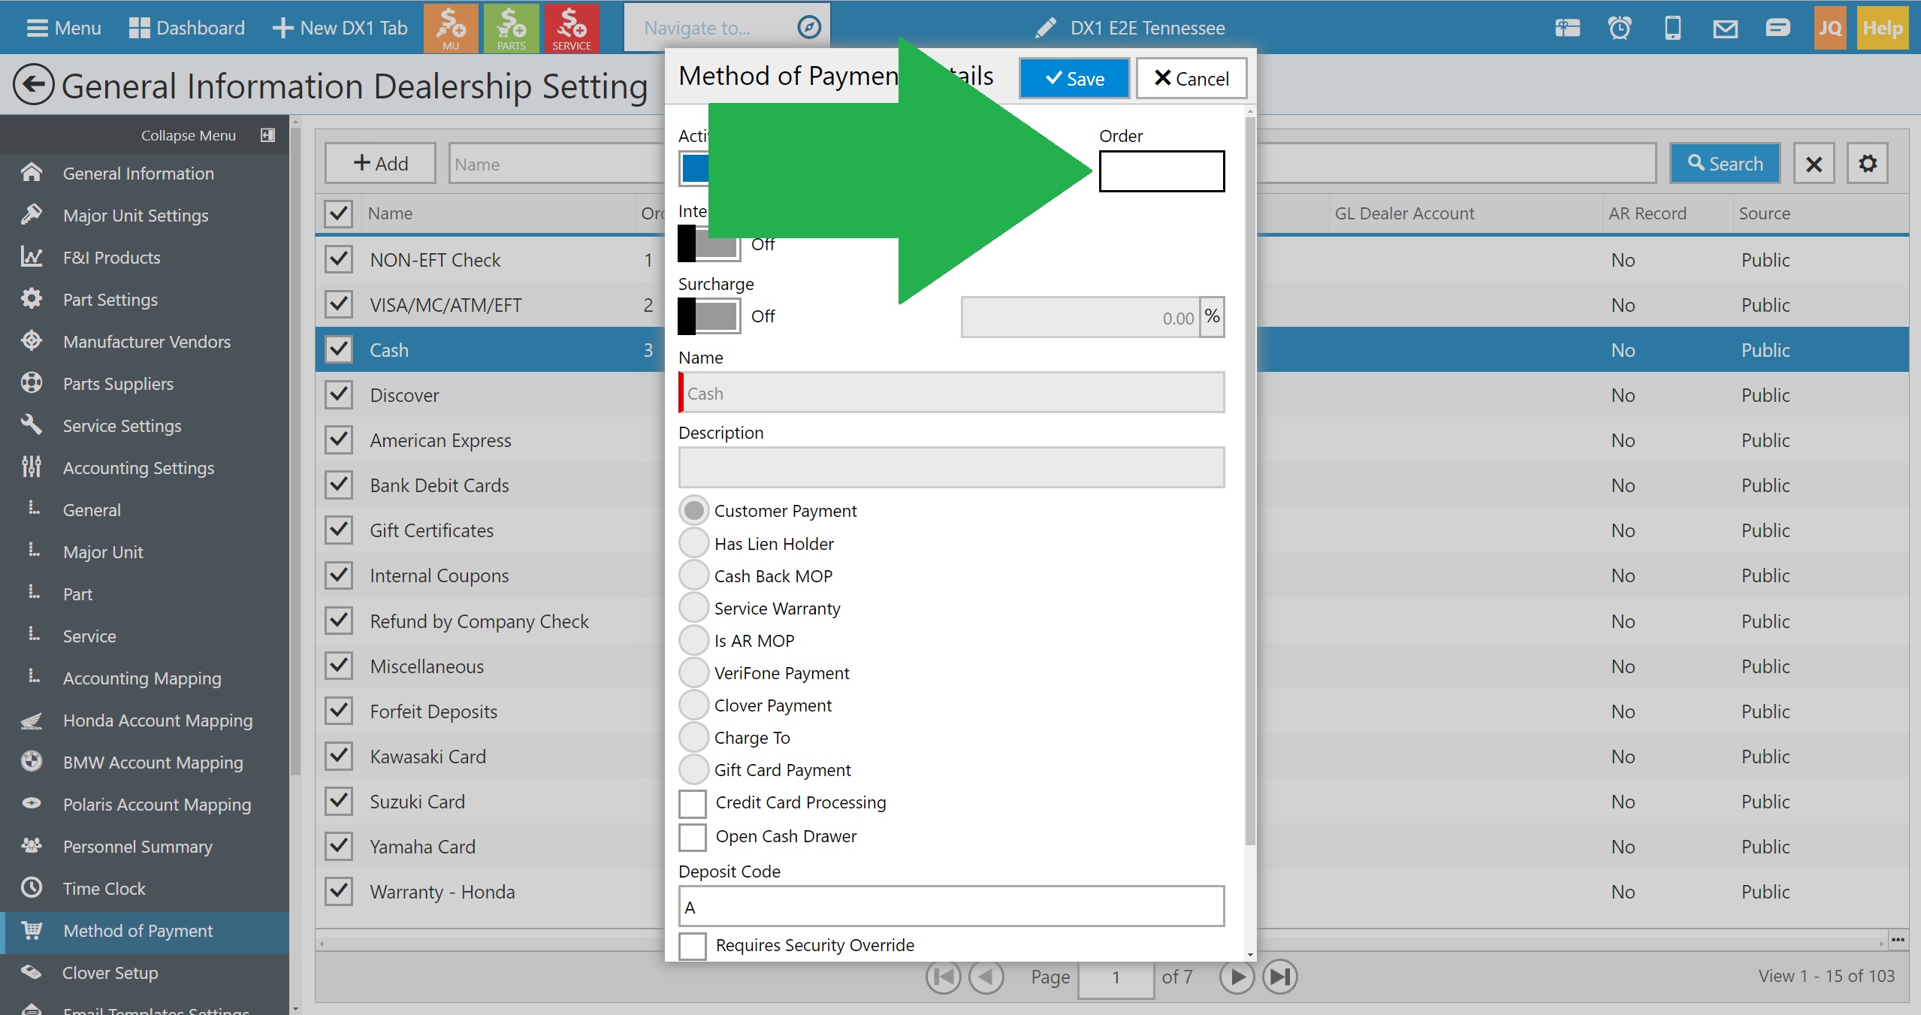Open the SERVICE quick ticket icon
1921x1015 pixels.
pyautogui.click(x=571, y=28)
